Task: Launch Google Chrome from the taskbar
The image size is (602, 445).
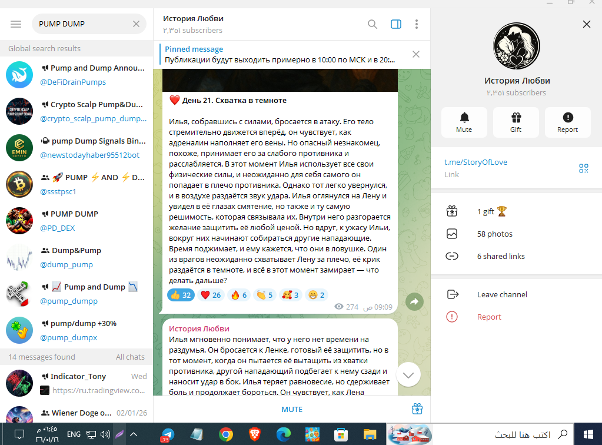Action: [226, 434]
